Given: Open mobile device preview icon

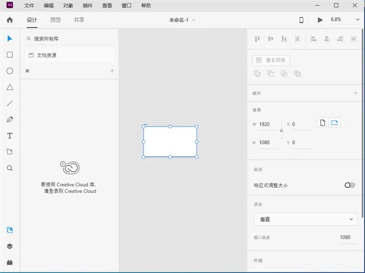Looking at the screenshot, I should pos(301,20).
